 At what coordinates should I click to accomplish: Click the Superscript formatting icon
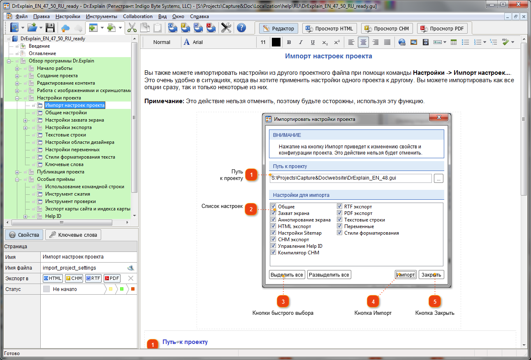pos(337,42)
